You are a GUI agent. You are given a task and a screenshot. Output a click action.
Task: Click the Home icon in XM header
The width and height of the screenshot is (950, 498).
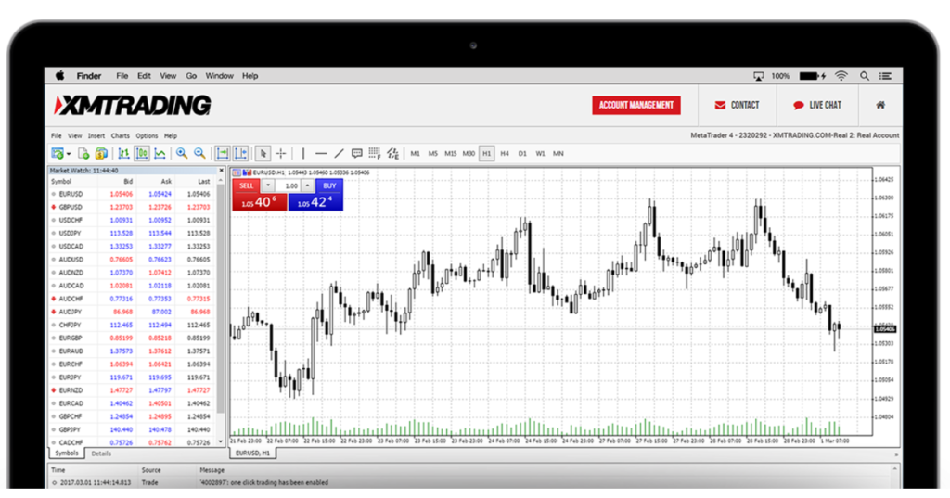tap(879, 106)
